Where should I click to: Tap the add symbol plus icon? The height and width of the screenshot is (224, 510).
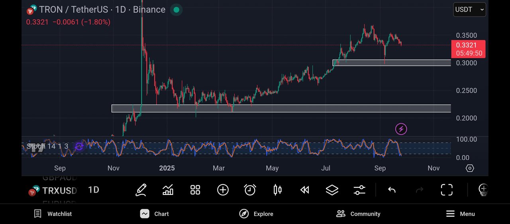point(223,190)
